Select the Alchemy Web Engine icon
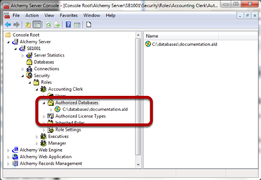Viewport: 261px width, 180px height. pos(15,150)
